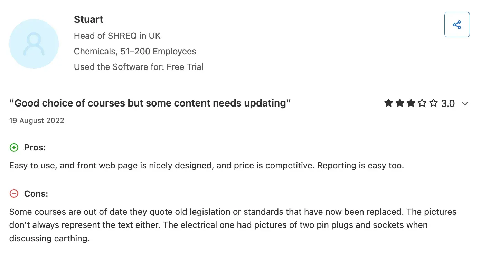Click the review date 19 August 2022
This screenshot has height=258, width=481.
click(37, 121)
